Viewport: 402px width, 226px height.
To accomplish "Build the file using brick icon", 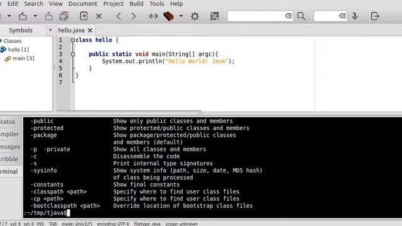I will click(x=168, y=16).
